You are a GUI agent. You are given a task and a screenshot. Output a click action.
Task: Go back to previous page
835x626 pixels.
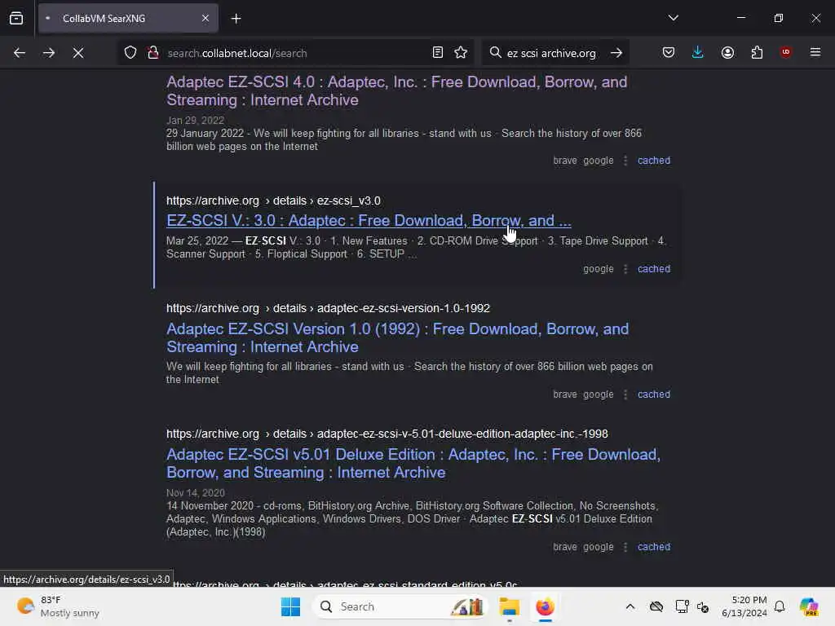click(20, 53)
